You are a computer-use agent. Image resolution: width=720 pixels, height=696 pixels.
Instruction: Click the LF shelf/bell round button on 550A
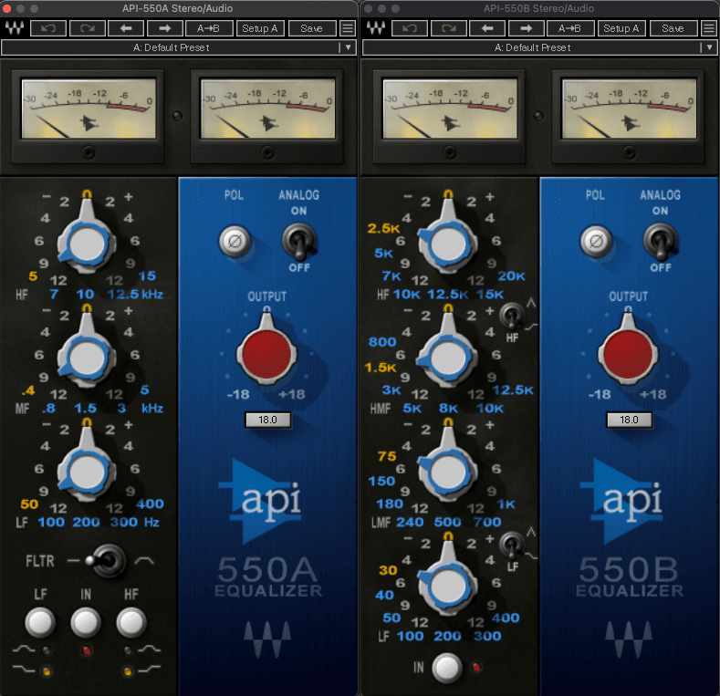(x=40, y=622)
